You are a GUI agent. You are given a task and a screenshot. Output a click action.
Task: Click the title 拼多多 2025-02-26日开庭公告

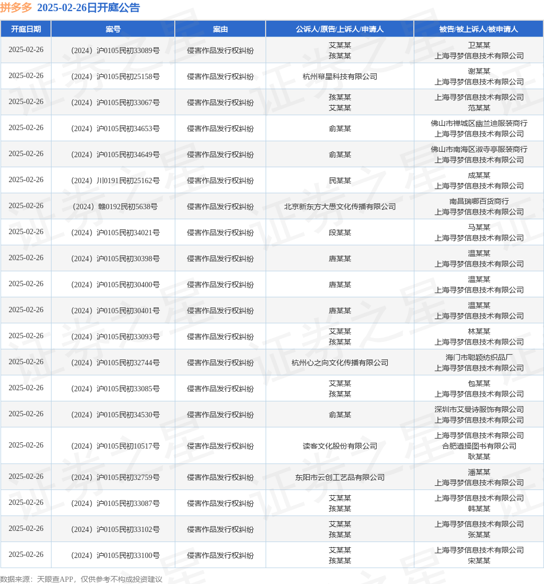[x=70, y=7]
